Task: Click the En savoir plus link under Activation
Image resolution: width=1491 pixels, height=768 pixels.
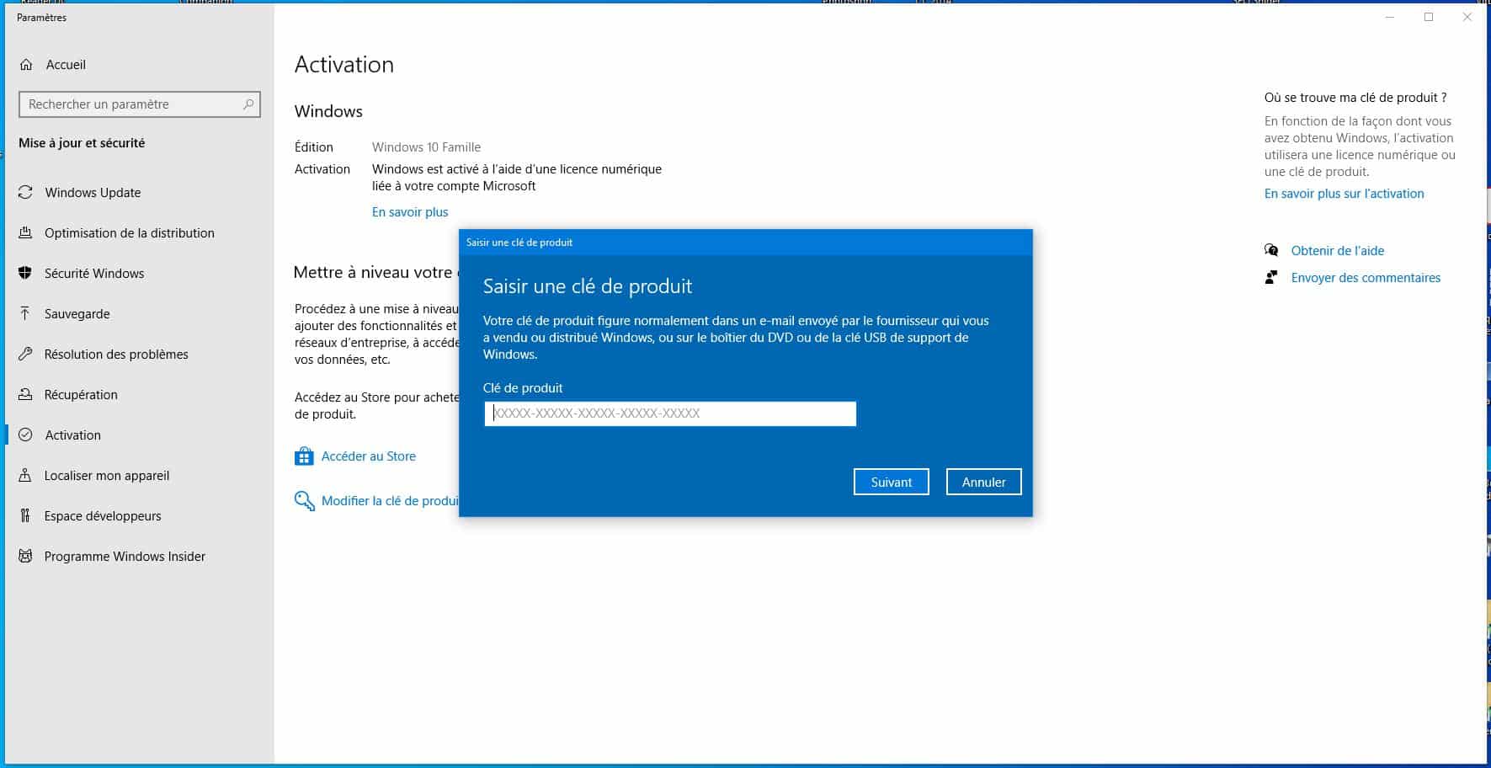Action: click(409, 211)
